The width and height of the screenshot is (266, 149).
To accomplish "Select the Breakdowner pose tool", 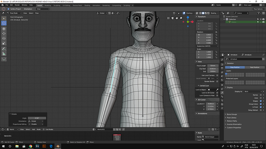I will pos(4,59).
